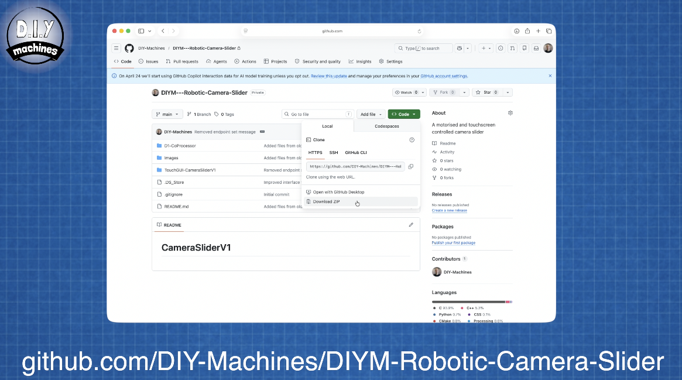Viewport: 682px width, 380px height.
Task: Open the Add file dropdown
Action: click(x=371, y=114)
